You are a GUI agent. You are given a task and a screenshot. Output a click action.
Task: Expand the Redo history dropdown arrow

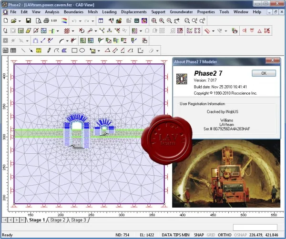(92, 21)
